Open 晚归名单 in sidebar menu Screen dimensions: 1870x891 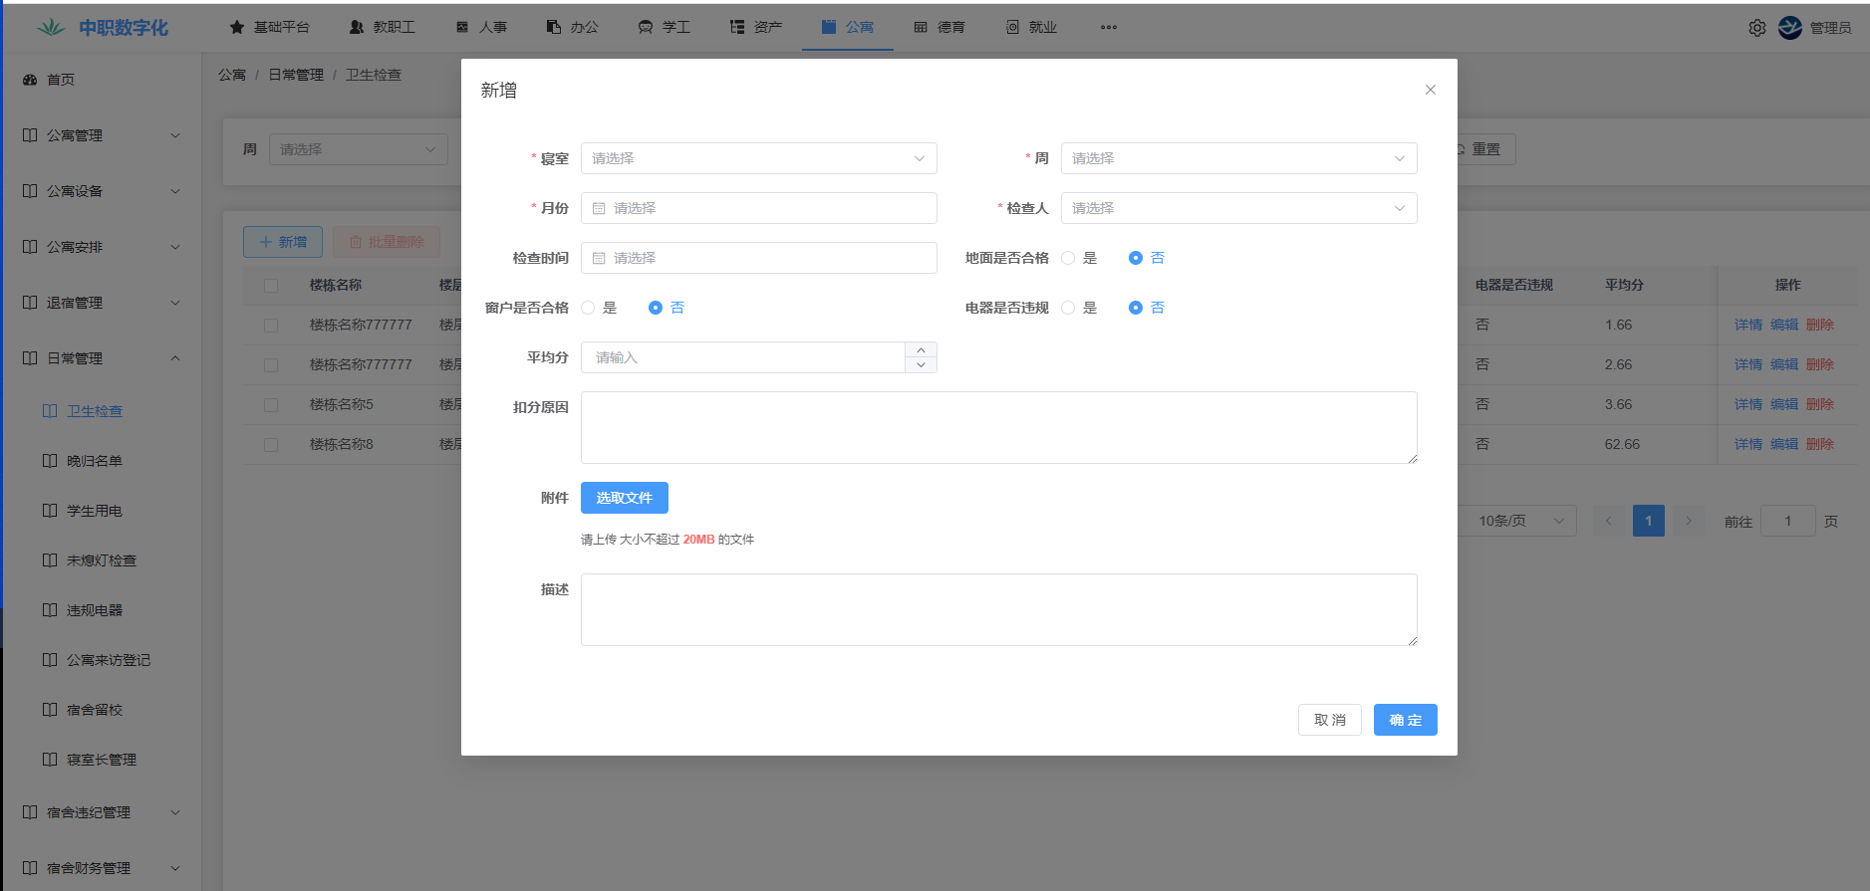tap(94, 461)
